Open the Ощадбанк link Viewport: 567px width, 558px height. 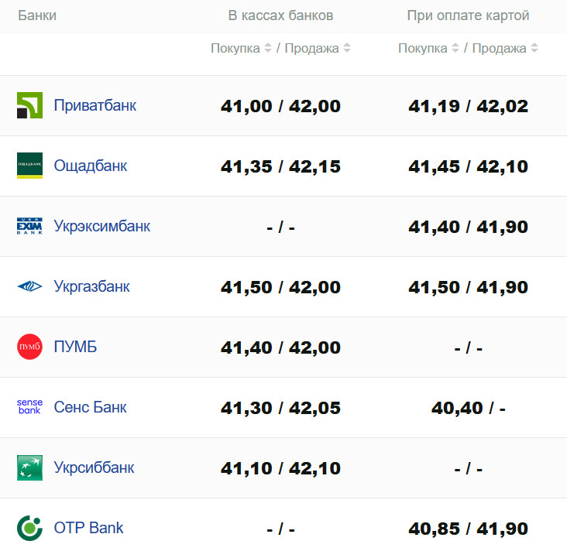tap(91, 166)
